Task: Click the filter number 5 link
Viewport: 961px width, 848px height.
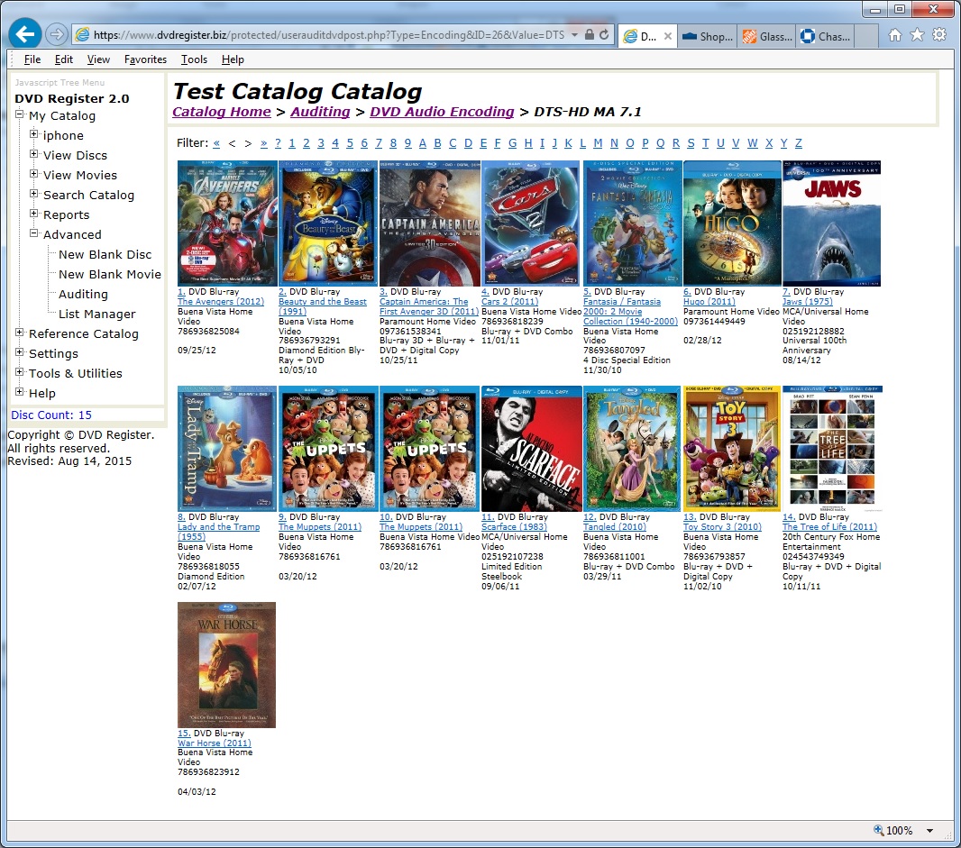Action: [x=350, y=142]
